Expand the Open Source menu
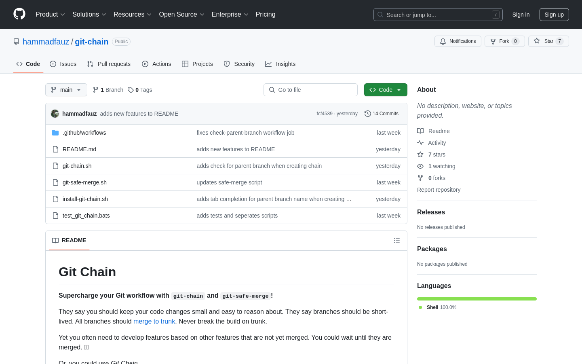This screenshot has height=364, width=582. [x=181, y=15]
